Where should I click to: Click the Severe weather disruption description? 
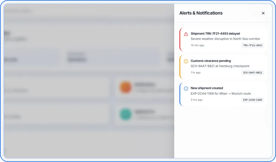pos(225,39)
